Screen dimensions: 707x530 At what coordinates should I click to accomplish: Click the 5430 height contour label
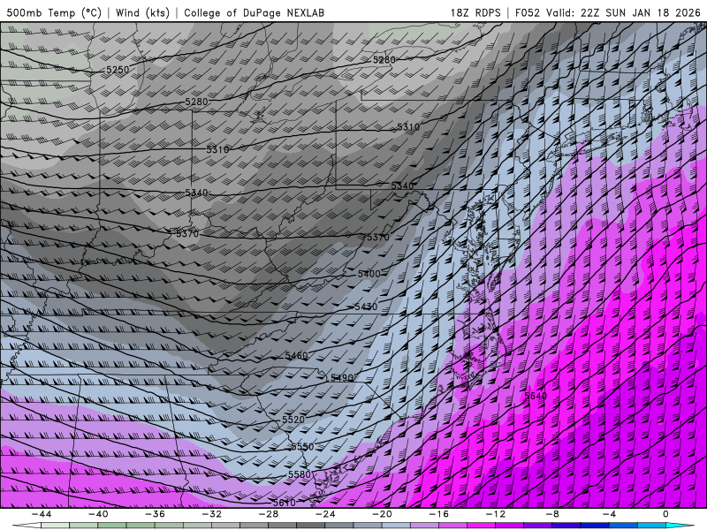(366, 307)
